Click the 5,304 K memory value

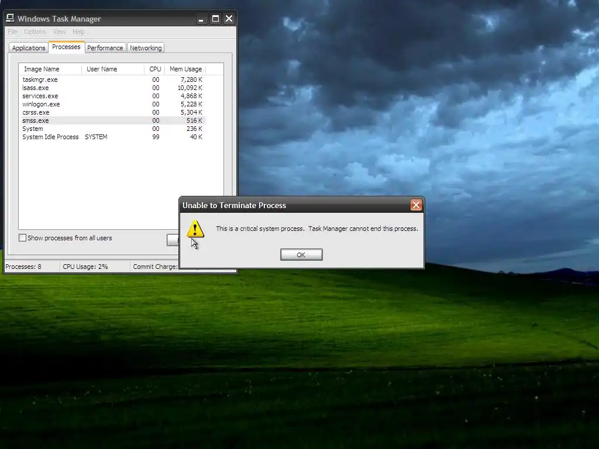tap(191, 112)
